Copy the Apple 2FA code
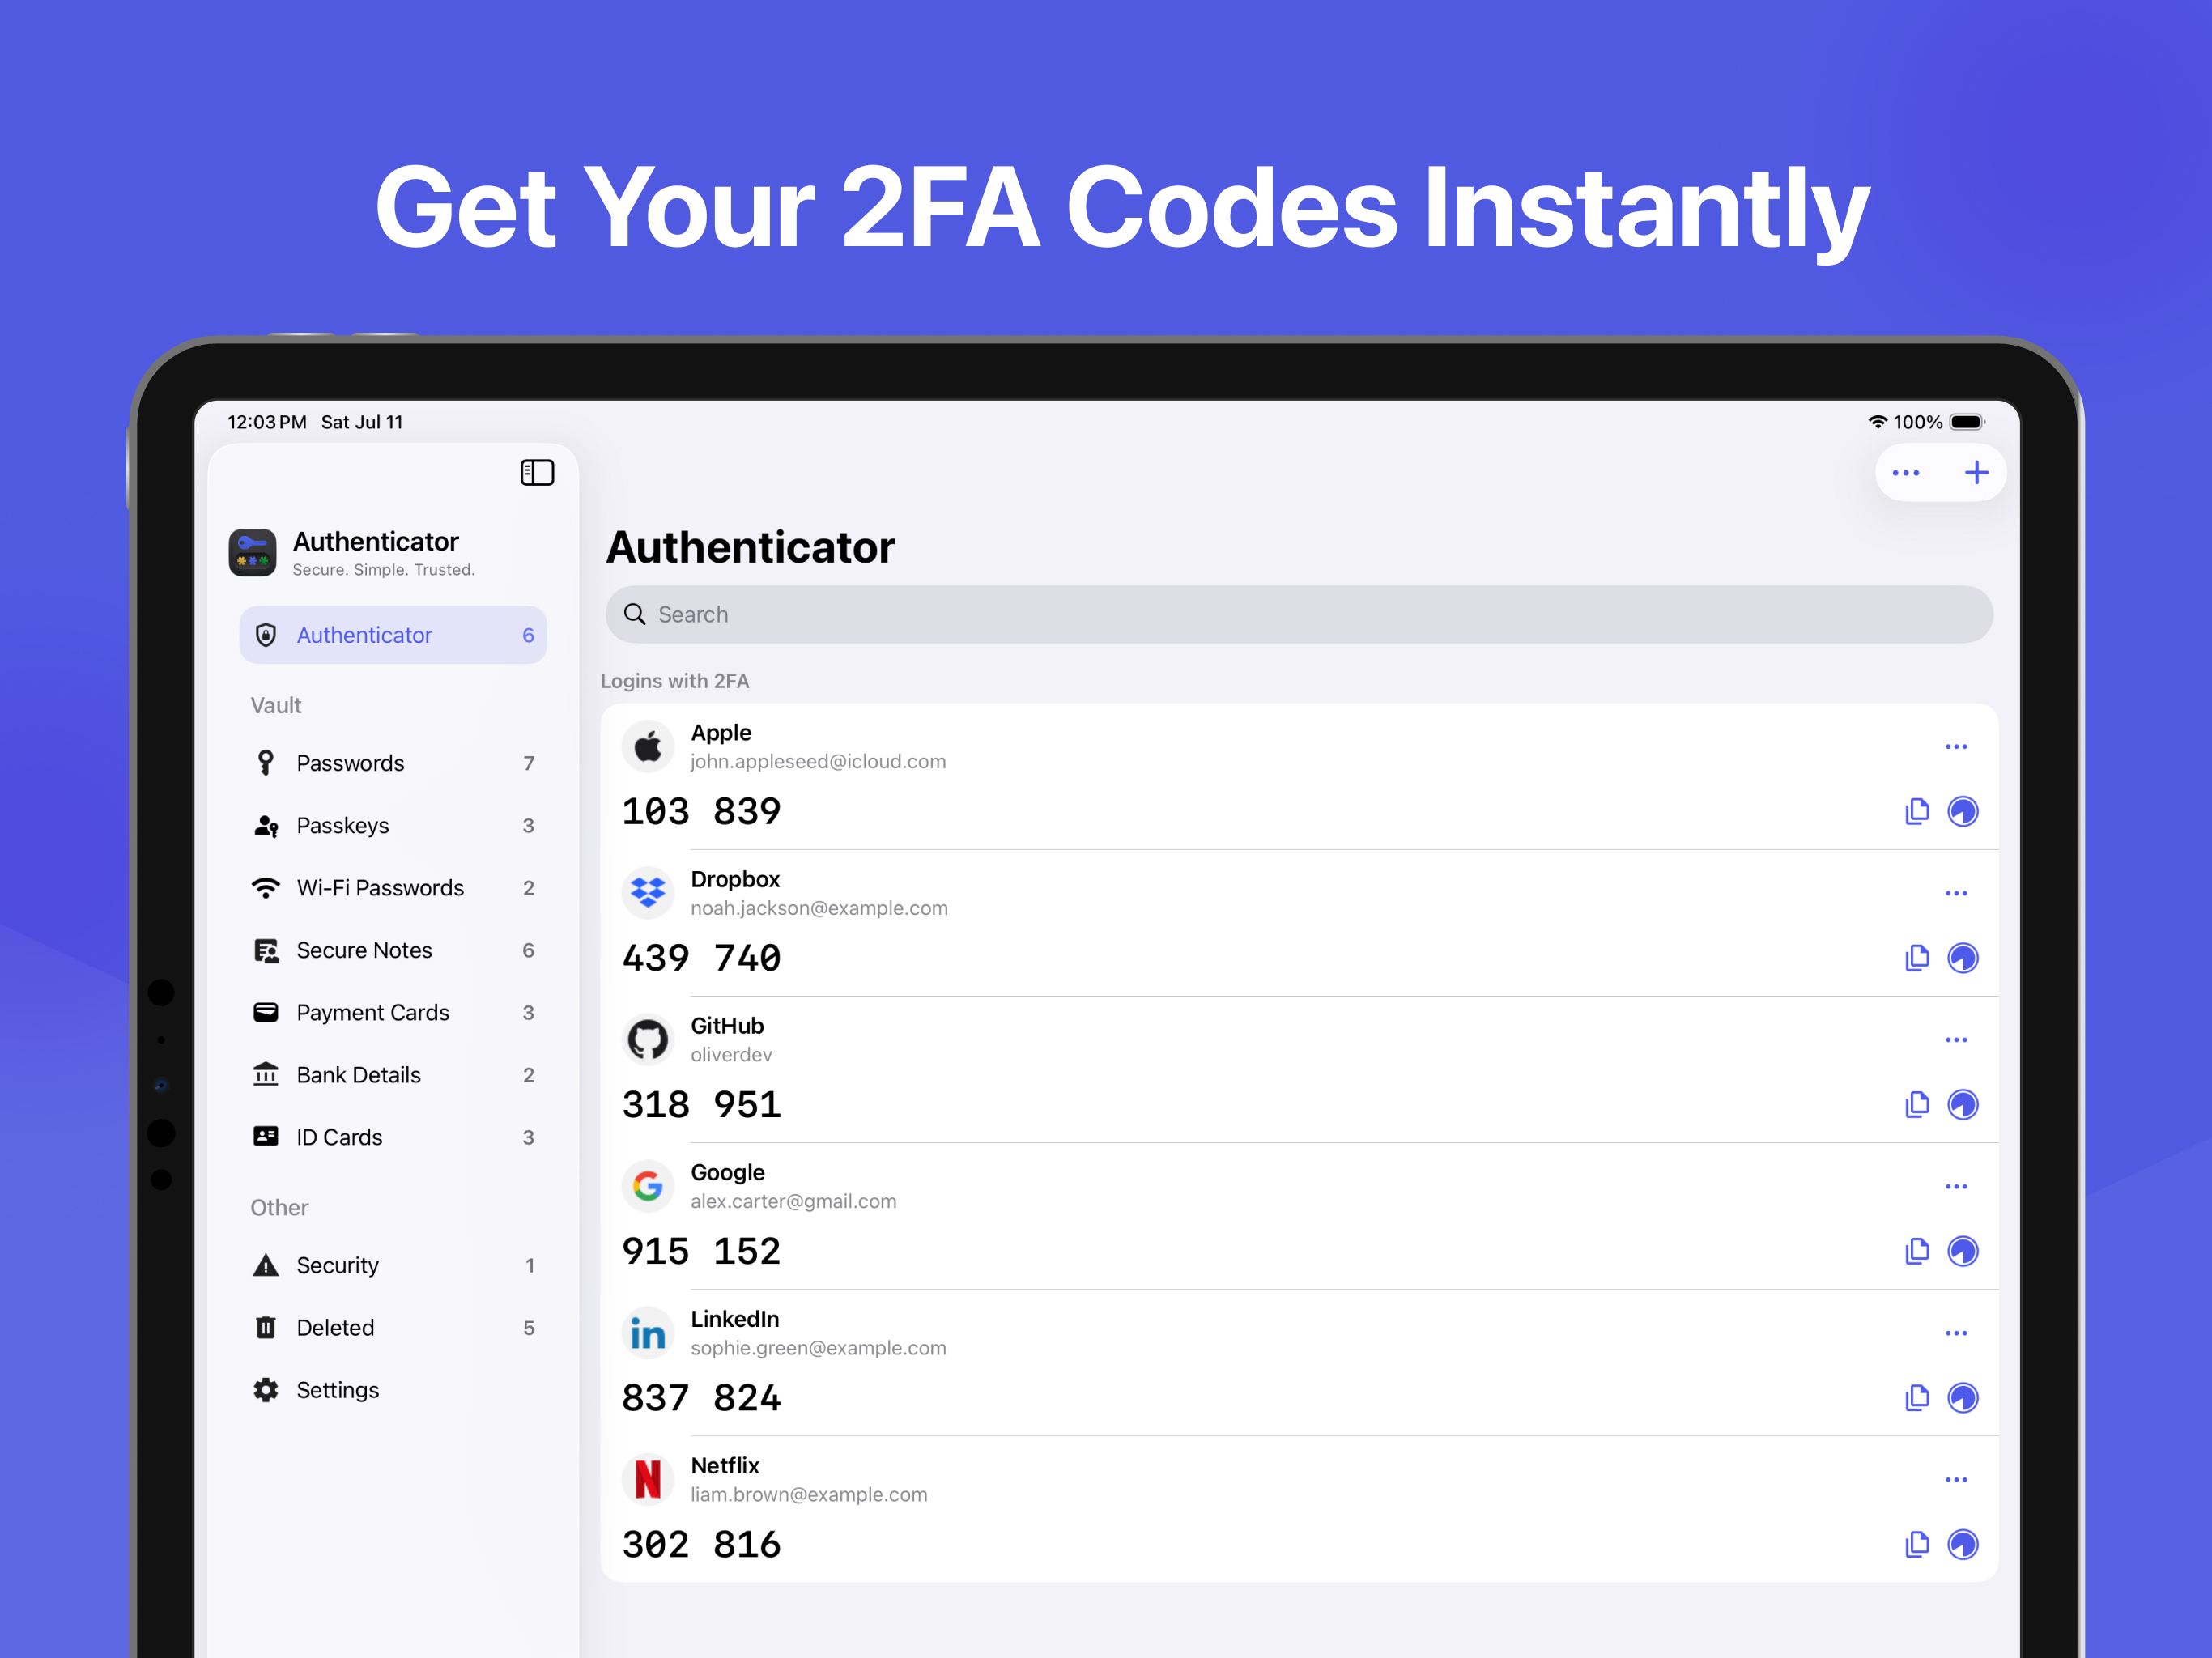The image size is (2212, 1658). (x=1917, y=811)
